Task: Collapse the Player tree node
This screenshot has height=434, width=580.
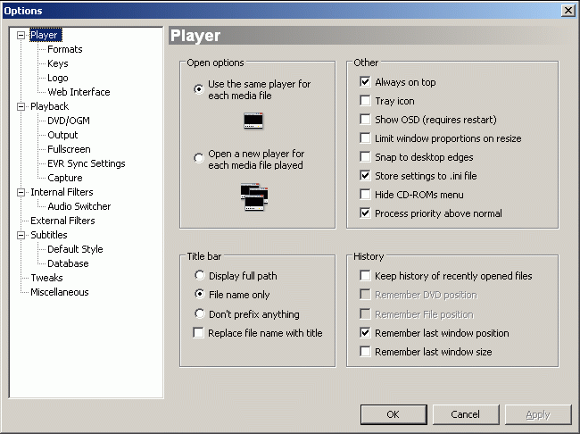Action: (21, 36)
